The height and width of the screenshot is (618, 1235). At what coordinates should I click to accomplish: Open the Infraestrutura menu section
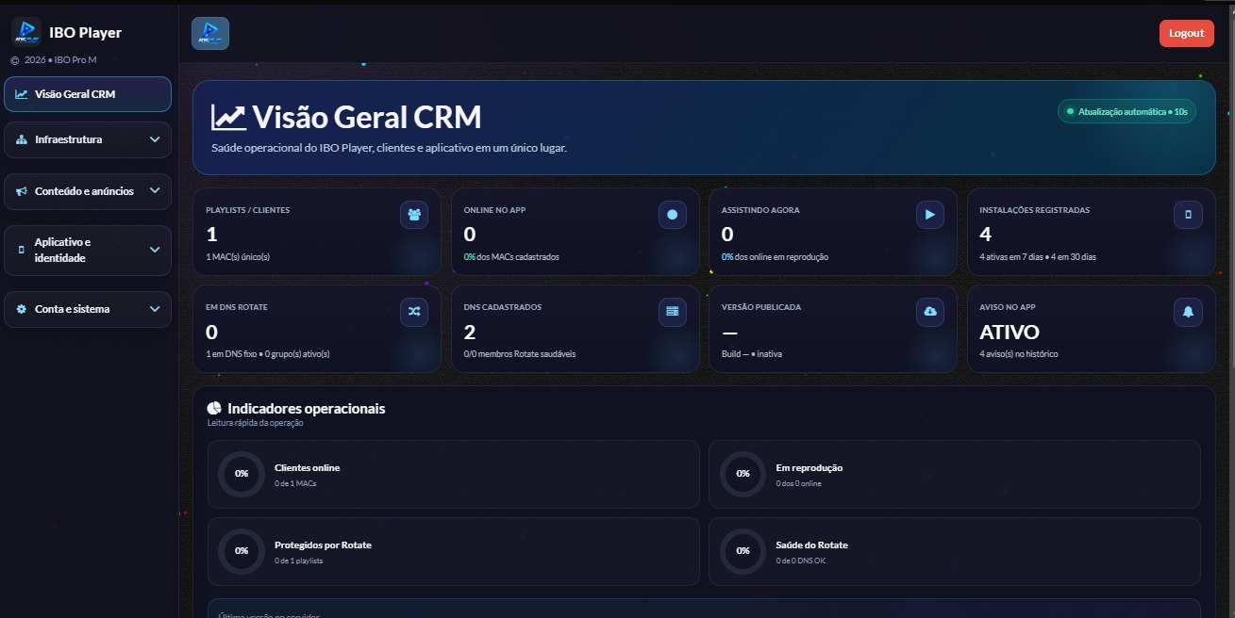[88, 139]
